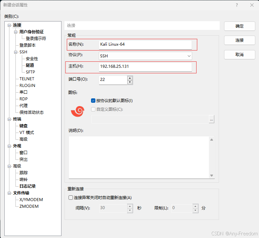Select X/YMODEM in the tree
Screen dimensions: 259x238
31,200
